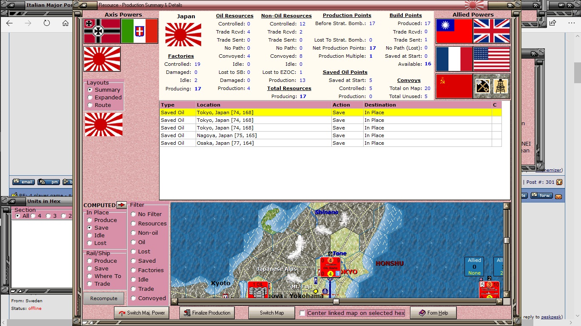This screenshot has width=581, height=326.
Task: Click the Location column header
Action: tap(263, 105)
